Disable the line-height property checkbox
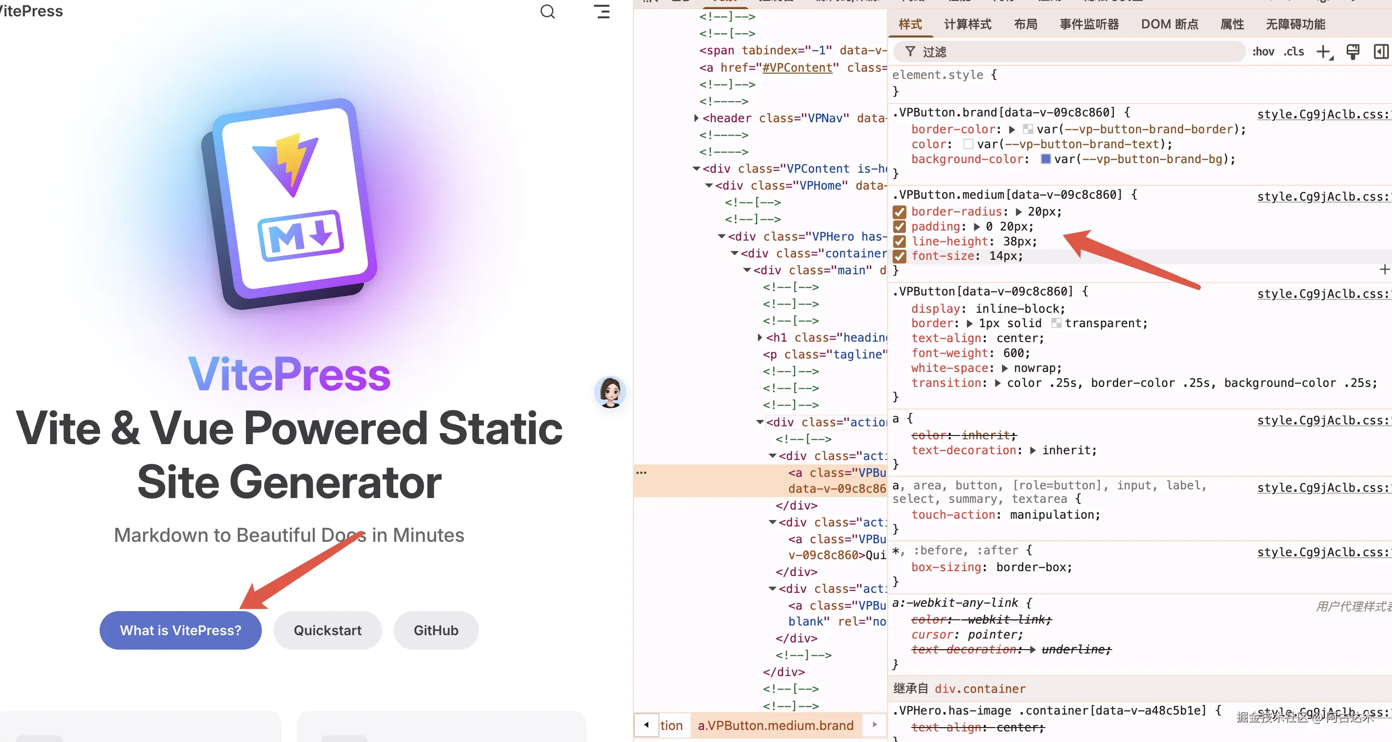This screenshot has height=742, width=1392. 900,242
